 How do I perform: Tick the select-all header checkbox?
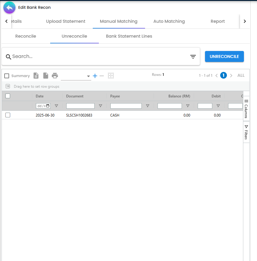pyautogui.click(x=8, y=96)
